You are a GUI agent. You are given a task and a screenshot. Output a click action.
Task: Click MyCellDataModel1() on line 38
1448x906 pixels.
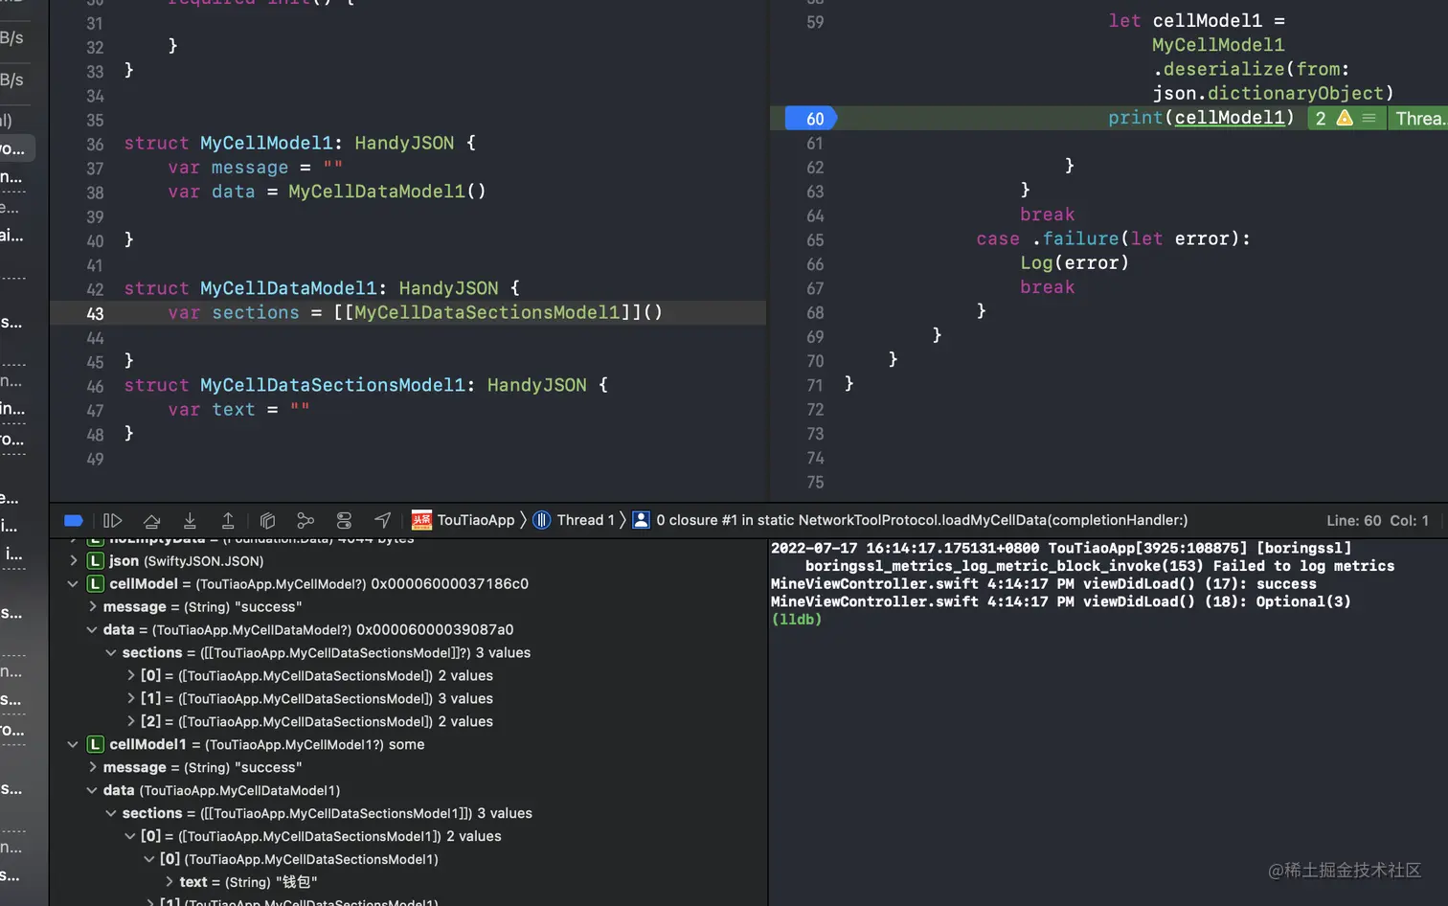(x=388, y=192)
